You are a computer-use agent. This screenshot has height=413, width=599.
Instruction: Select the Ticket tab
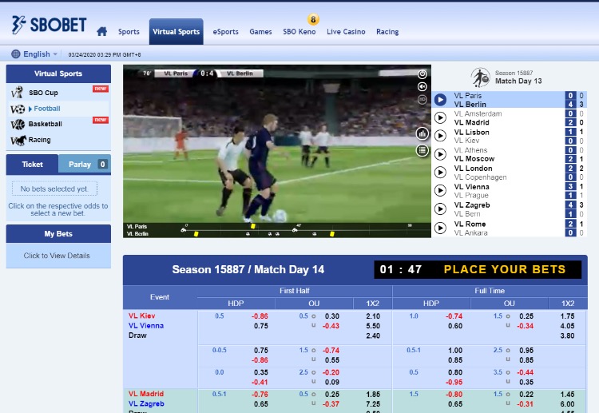(x=33, y=165)
